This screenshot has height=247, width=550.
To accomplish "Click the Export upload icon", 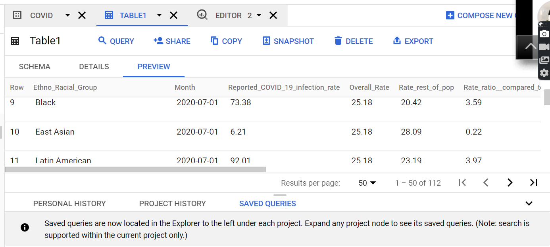I will click(397, 41).
